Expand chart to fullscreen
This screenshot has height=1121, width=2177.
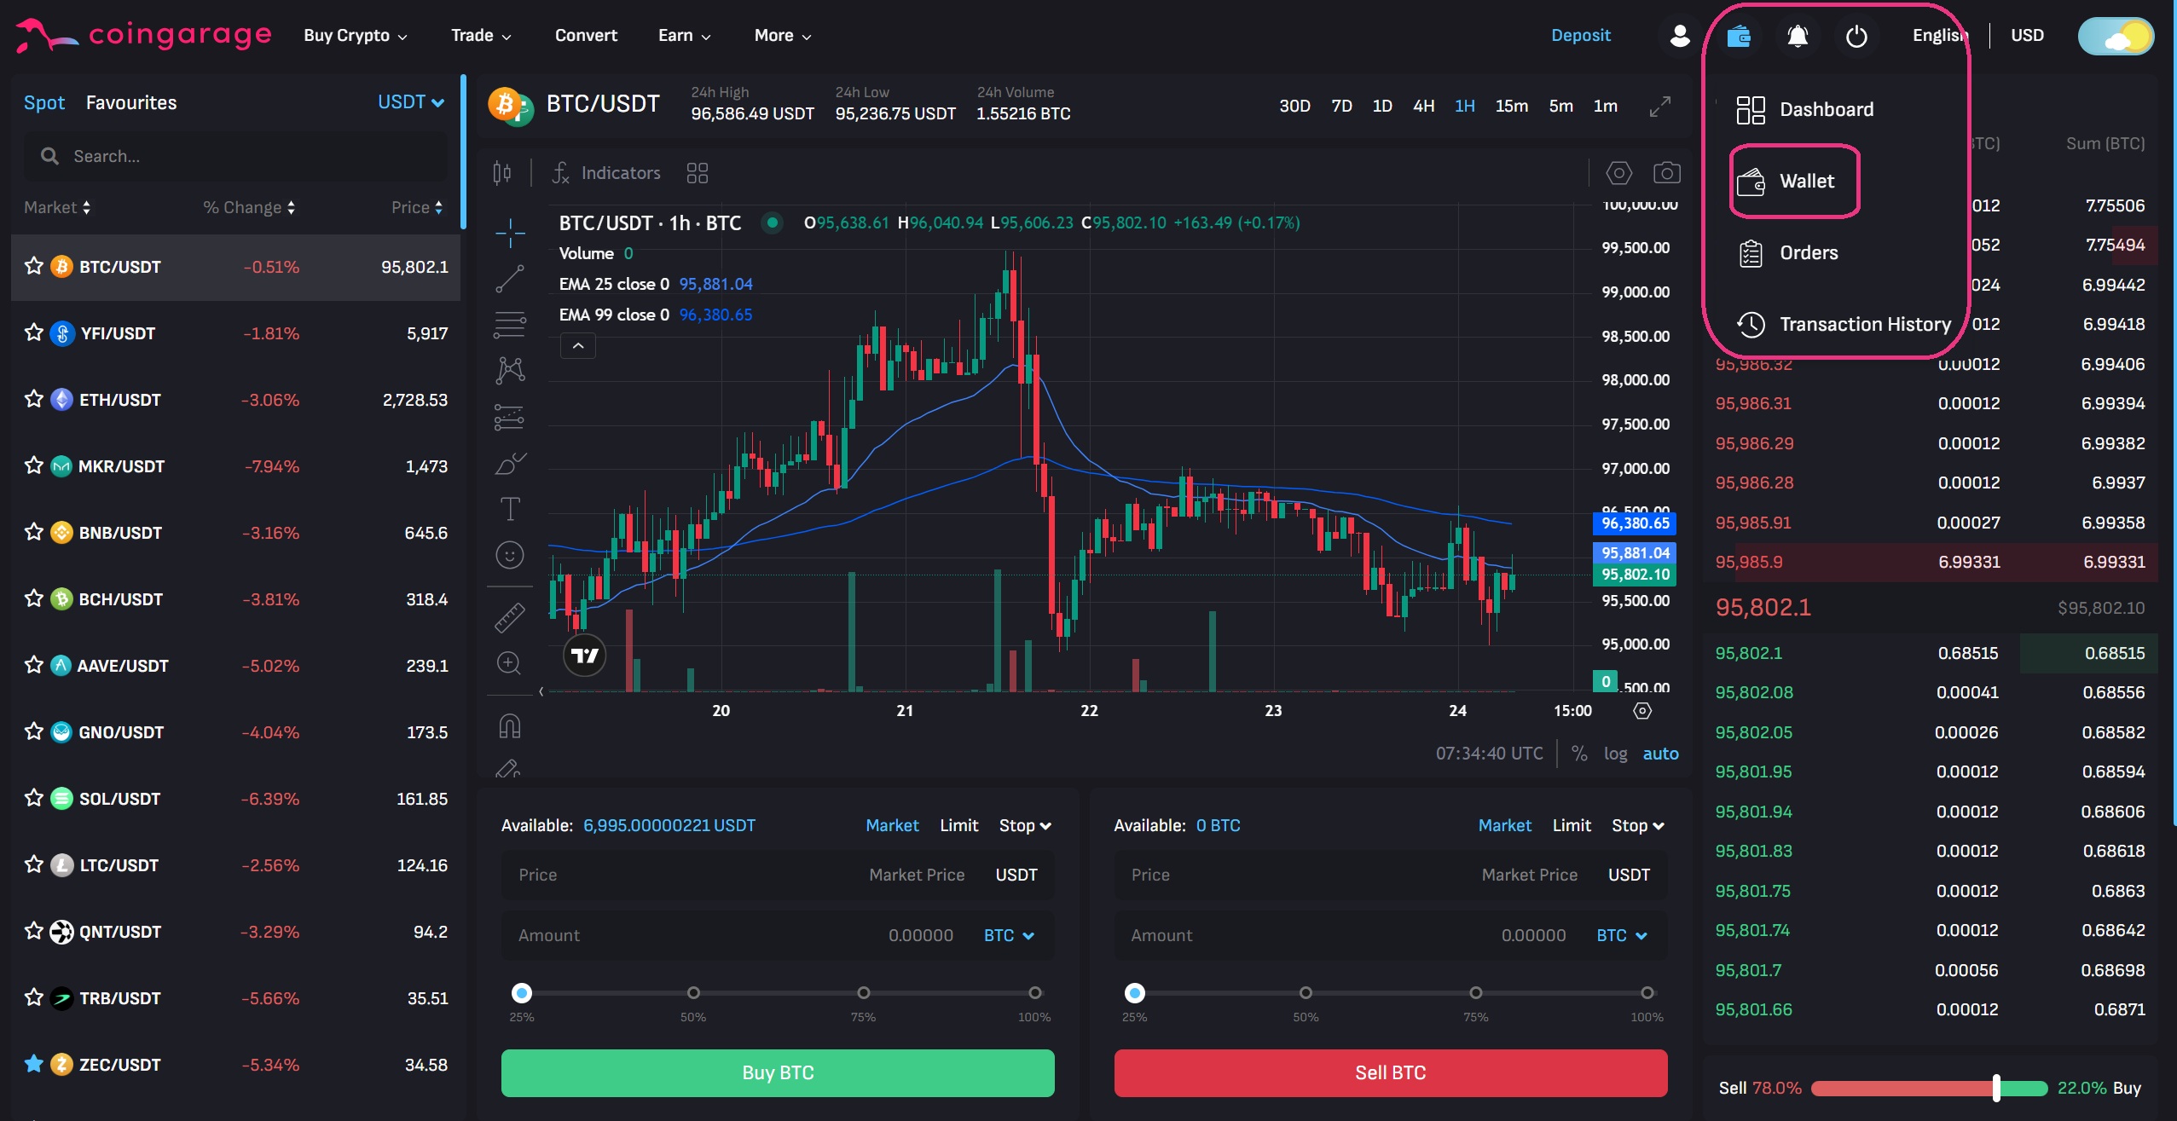pyautogui.click(x=1659, y=107)
